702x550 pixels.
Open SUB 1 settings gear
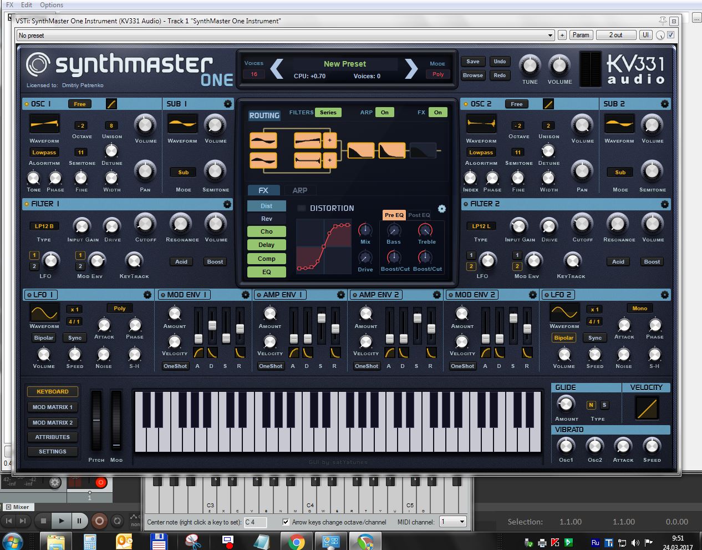pos(227,104)
